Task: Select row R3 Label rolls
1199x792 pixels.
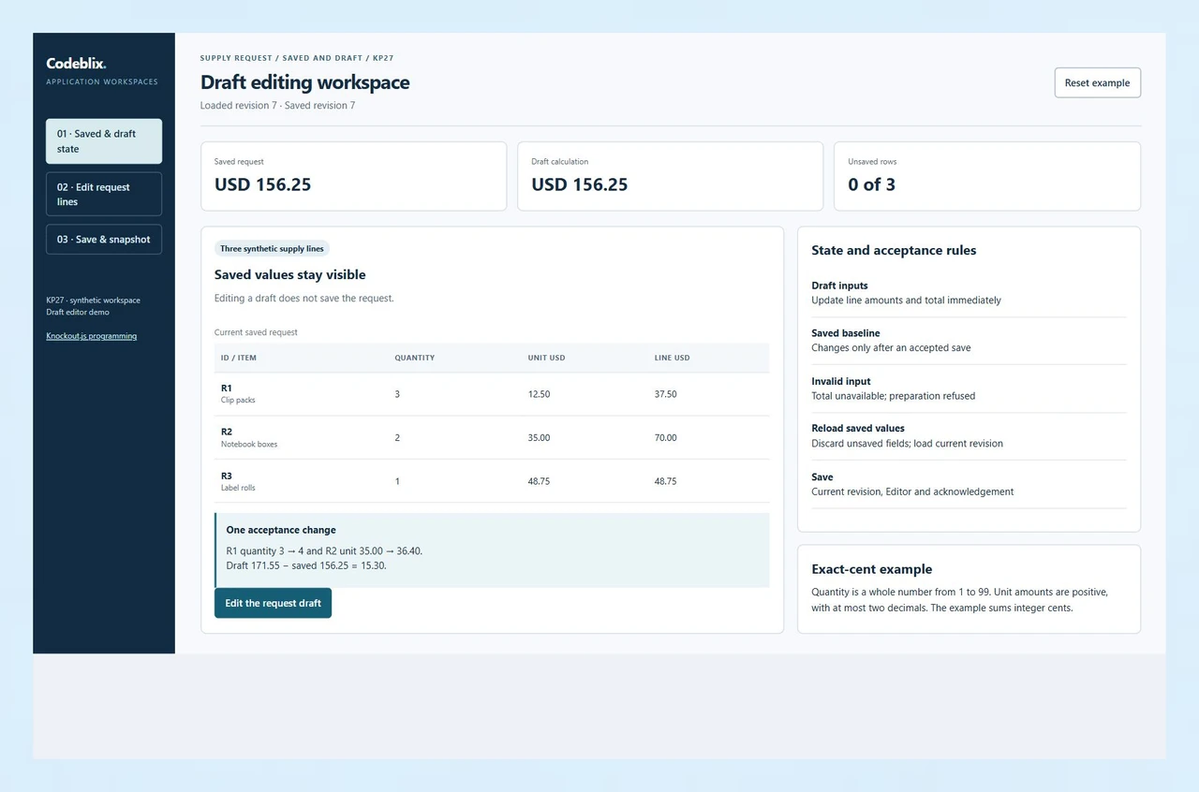Action: 492,481
